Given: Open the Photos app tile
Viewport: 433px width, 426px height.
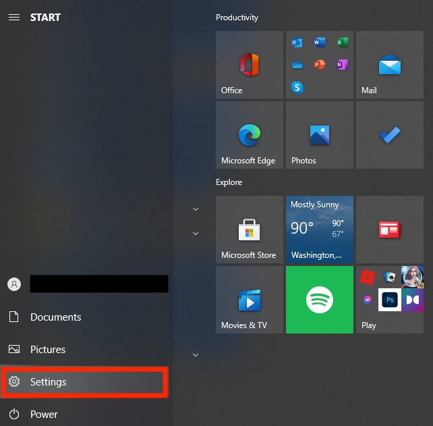Looking at the screenshot, I should [319, 135].
